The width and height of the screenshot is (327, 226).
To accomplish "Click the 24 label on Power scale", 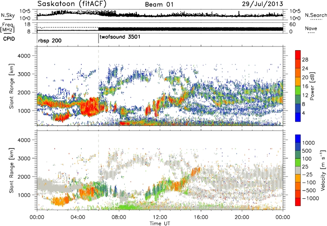I will click(x=305, y=69).
